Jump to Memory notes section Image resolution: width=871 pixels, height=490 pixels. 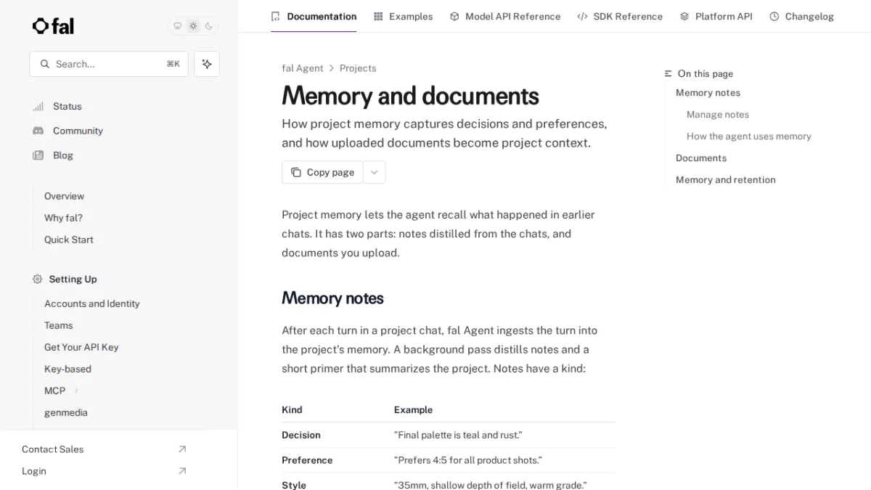tap(708, 93)
